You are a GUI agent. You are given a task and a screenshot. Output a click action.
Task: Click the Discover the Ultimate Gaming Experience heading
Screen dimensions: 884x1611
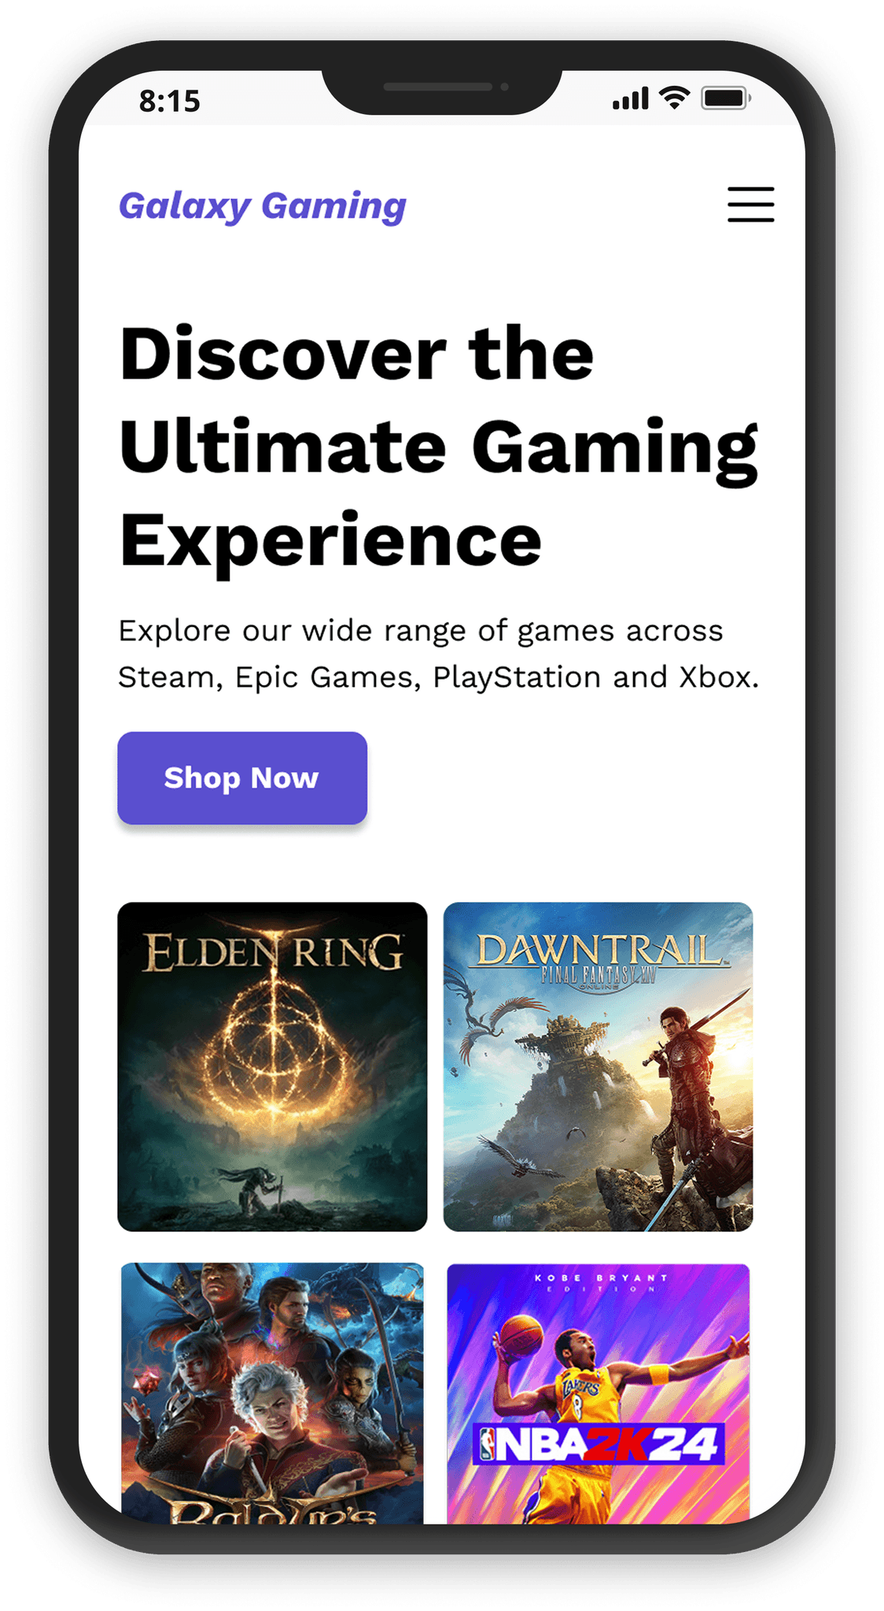pyautogui.click(x=439, y=447)
